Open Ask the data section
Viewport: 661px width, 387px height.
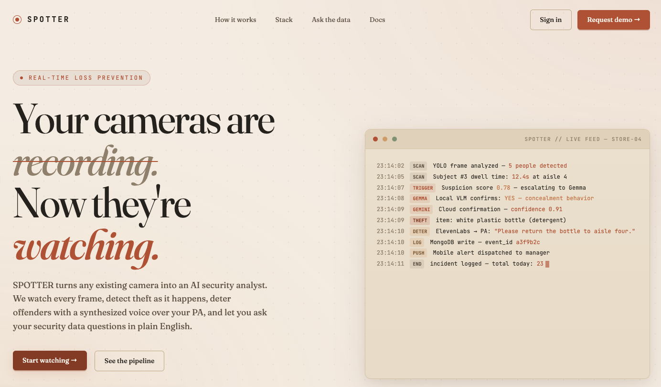point(331,20)
